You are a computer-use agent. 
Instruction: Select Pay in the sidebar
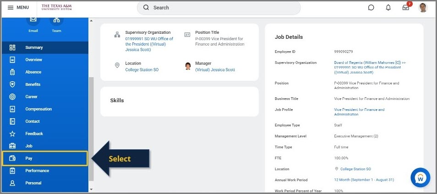pyautogui.click(x=44, y=158)
